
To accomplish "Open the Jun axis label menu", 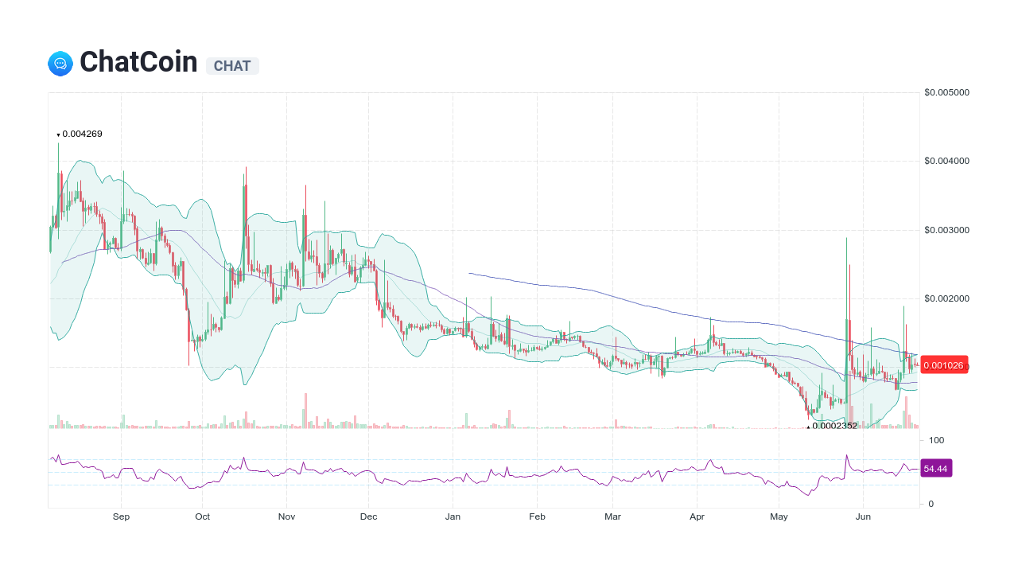I will coord(863,516).
